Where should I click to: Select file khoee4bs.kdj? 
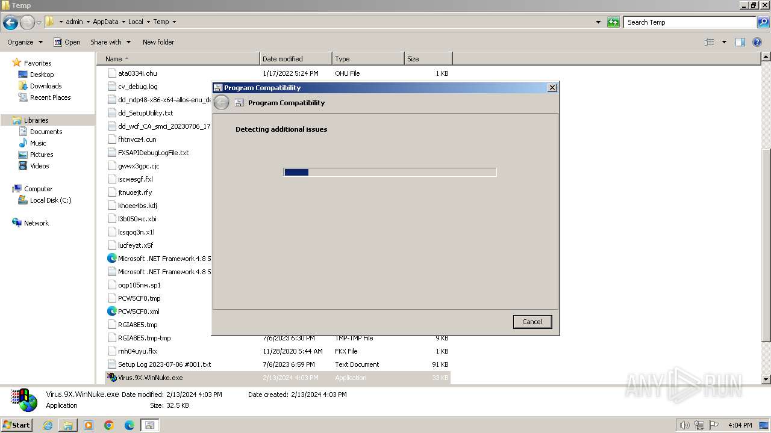click(x=137, y=206)
